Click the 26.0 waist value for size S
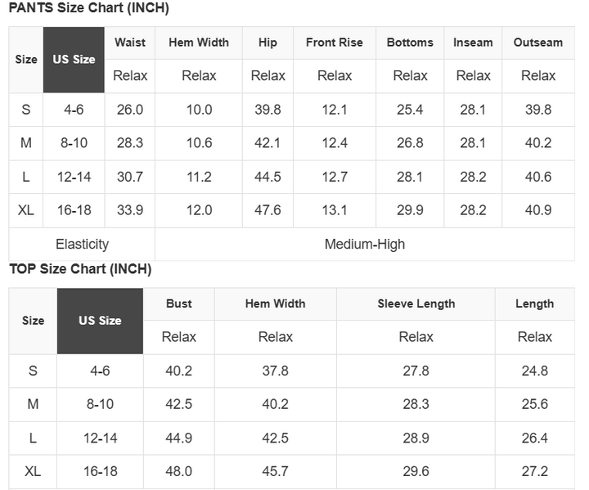This screenshot has height=490, width=589. pyautogui.click(x=130, y=110)
